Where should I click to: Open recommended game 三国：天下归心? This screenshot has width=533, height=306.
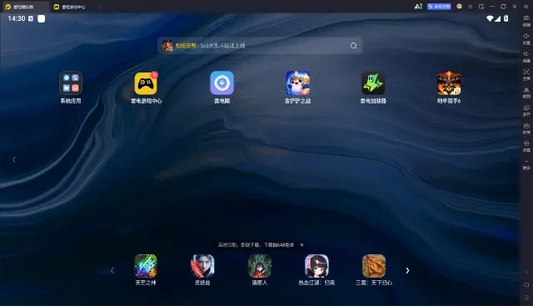click(x=374, y=266)
